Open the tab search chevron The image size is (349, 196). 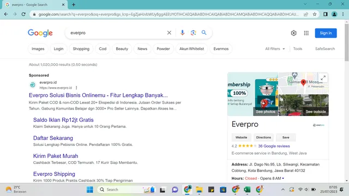click(305, 4)
